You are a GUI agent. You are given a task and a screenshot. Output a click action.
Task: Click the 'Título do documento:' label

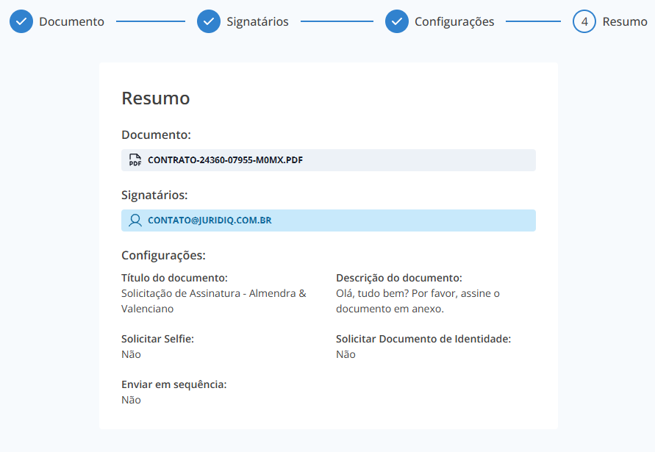point(174,278)
